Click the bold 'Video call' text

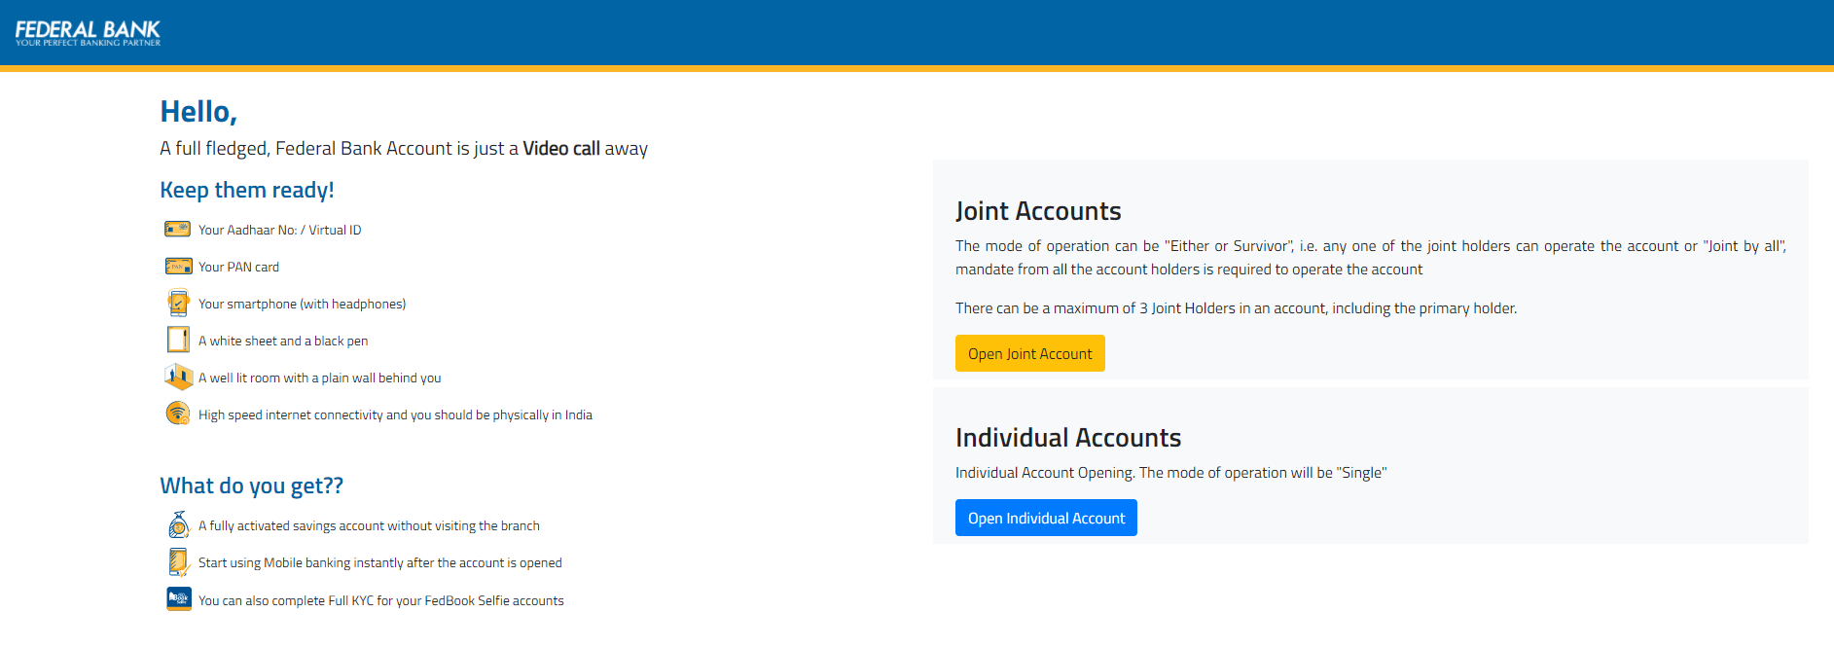[x=561, y=149]
